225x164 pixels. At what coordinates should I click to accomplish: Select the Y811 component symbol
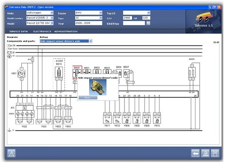click(107, 119)
